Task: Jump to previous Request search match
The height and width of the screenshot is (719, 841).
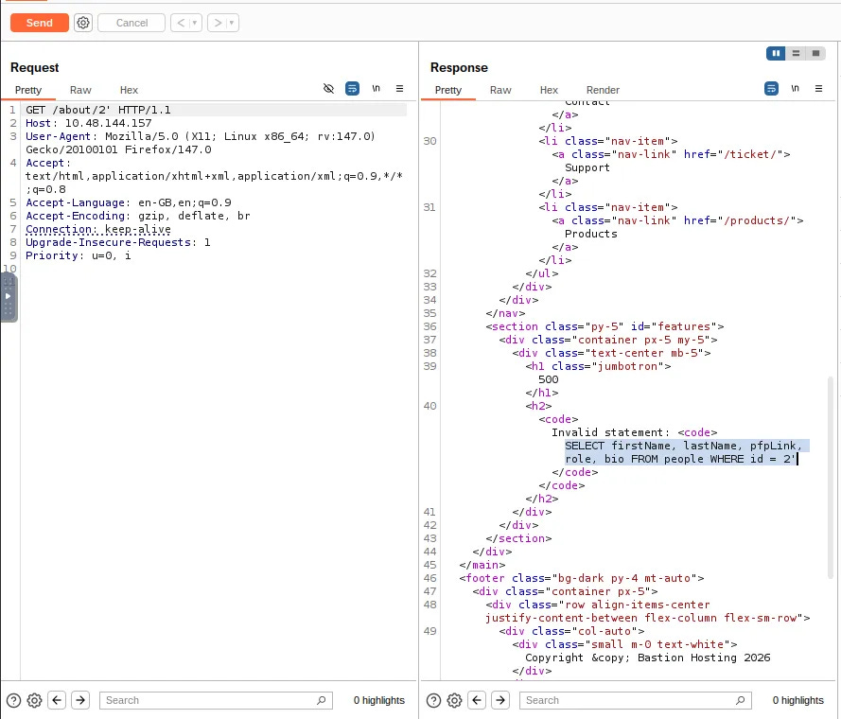Action: [57, 700]
